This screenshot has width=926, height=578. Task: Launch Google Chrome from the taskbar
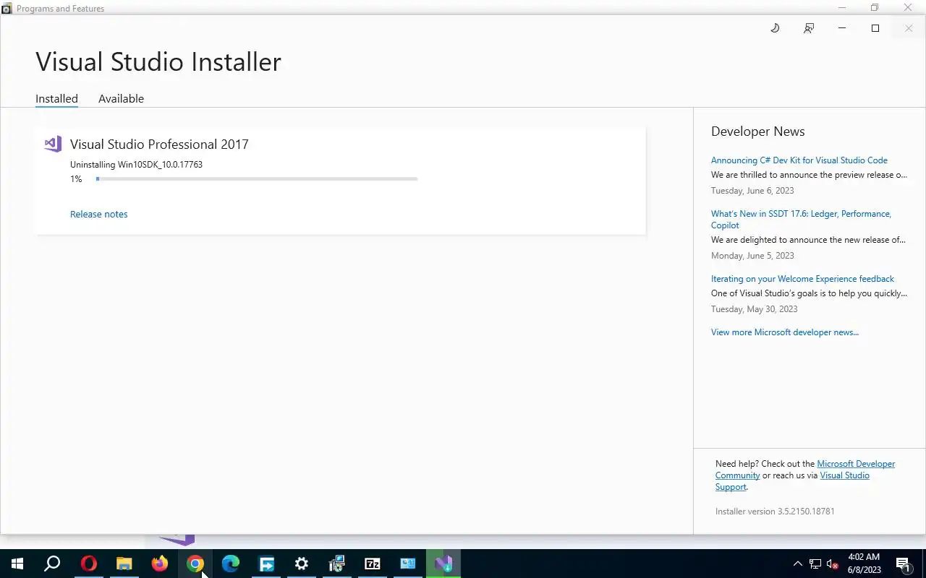pos(195,564)
